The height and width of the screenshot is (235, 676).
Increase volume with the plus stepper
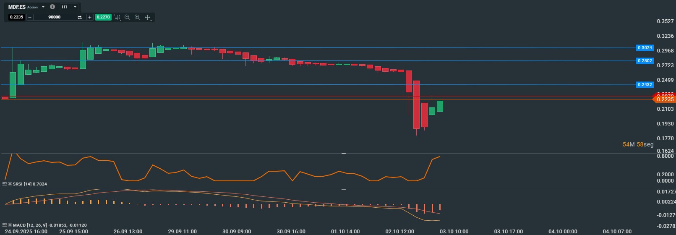90,17
